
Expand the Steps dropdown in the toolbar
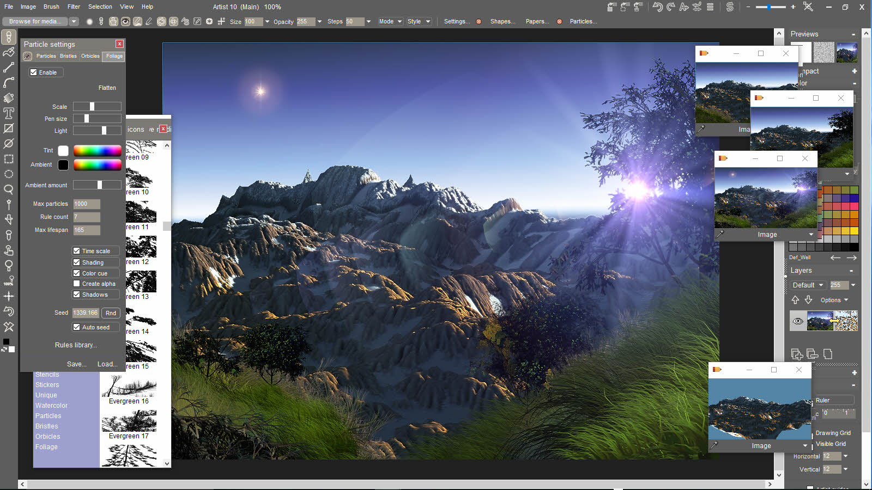tap(370, 21)
